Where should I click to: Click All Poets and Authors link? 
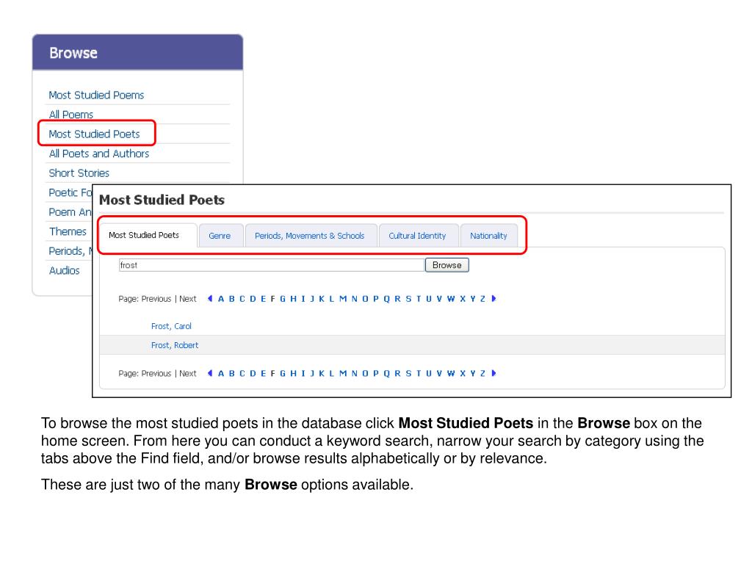click(99, 153)
